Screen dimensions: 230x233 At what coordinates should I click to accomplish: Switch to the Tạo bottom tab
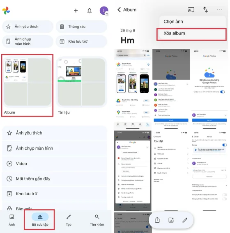[69, 220]
